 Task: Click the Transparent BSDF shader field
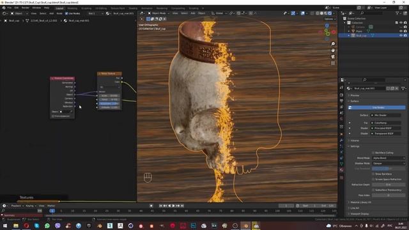coord(386,134)
